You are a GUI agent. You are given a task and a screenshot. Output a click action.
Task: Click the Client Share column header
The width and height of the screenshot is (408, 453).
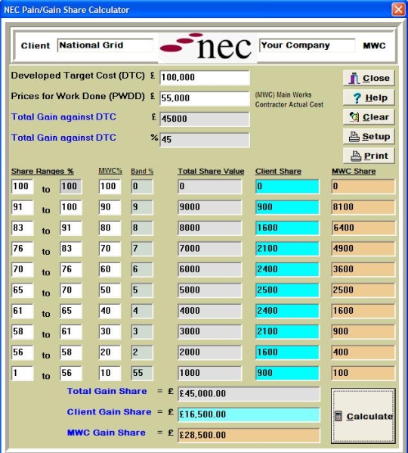click(x=278, y=172)
